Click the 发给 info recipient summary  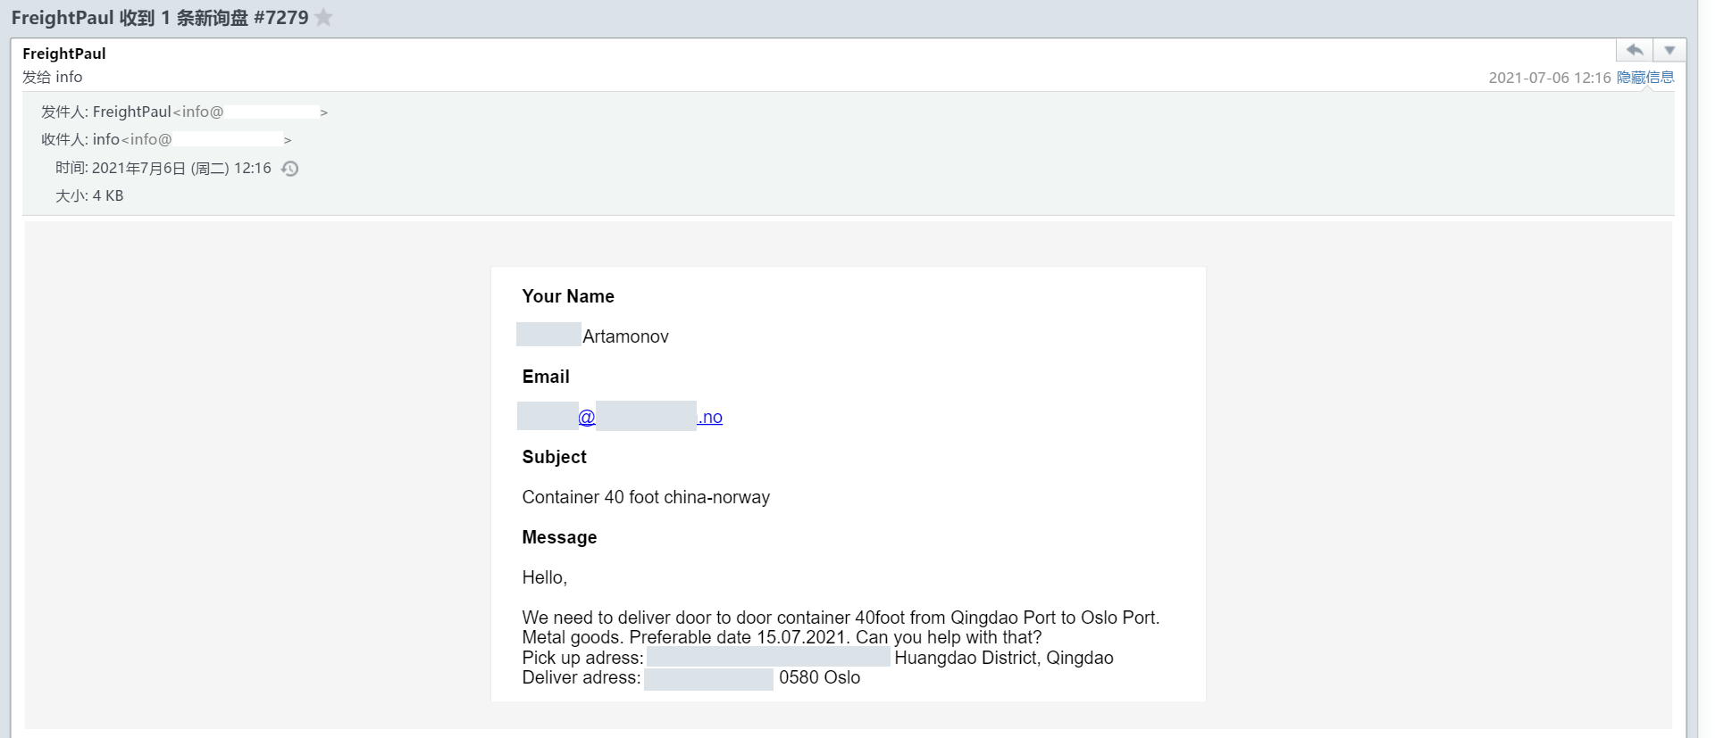[53, 78]
